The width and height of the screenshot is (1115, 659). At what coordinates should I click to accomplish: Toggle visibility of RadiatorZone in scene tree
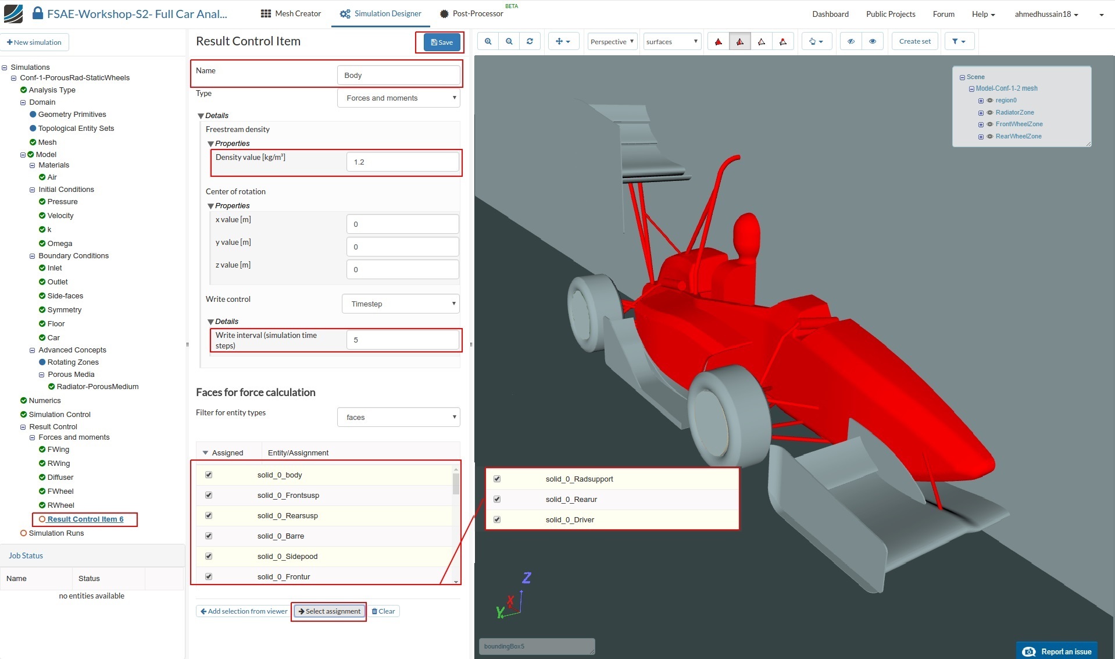[989, 112]
